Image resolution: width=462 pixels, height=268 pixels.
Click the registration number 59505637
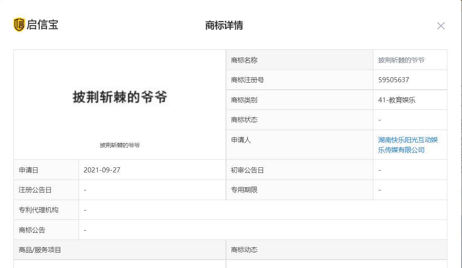tap(394, 80)
